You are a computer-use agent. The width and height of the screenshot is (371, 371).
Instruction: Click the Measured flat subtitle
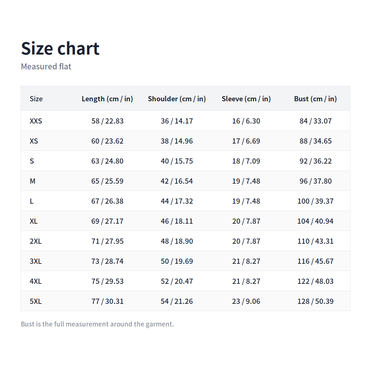[46, 66]
